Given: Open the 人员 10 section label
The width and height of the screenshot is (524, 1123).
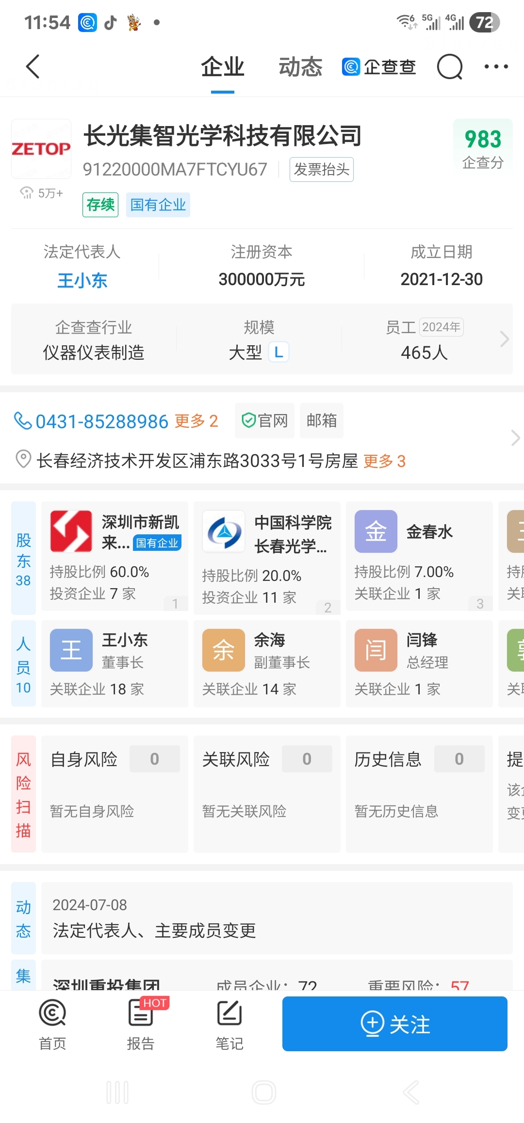Looking at the screenshot, I should 23,663.
